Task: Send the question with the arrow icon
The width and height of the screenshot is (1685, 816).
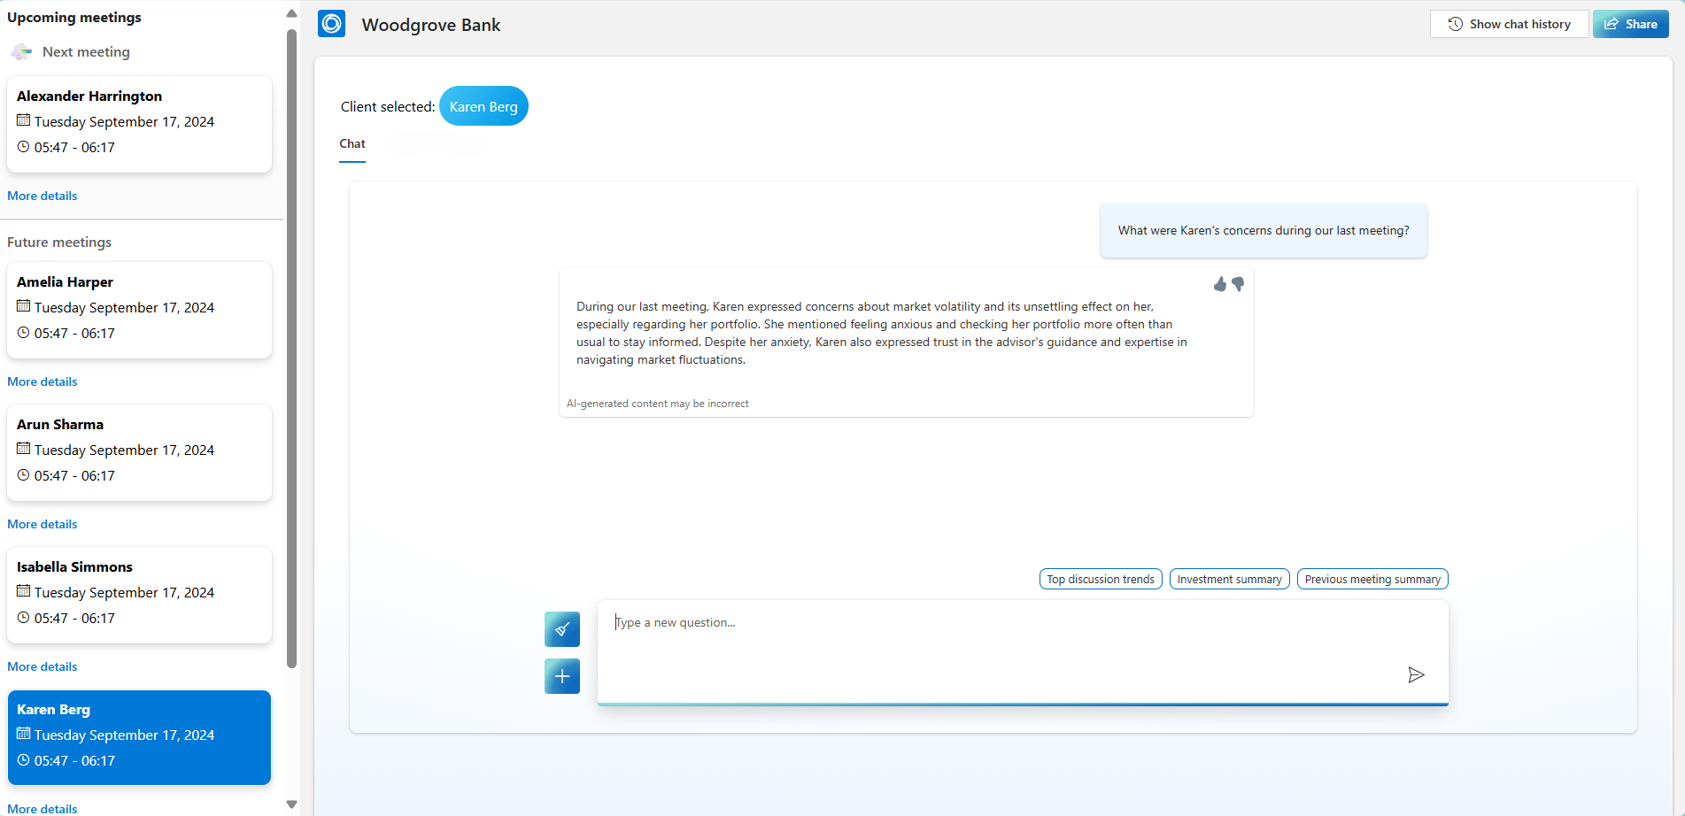Action: click(1416, 675)
